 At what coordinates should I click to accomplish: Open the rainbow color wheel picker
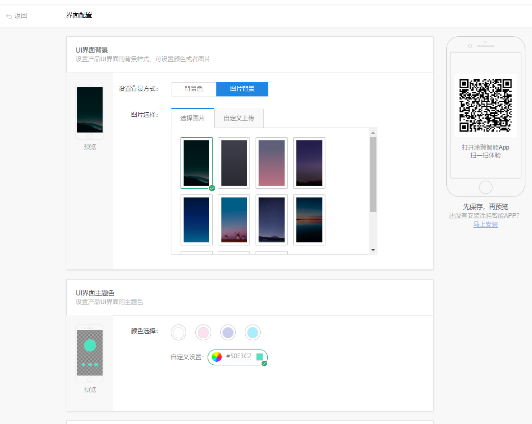(217, 357)
